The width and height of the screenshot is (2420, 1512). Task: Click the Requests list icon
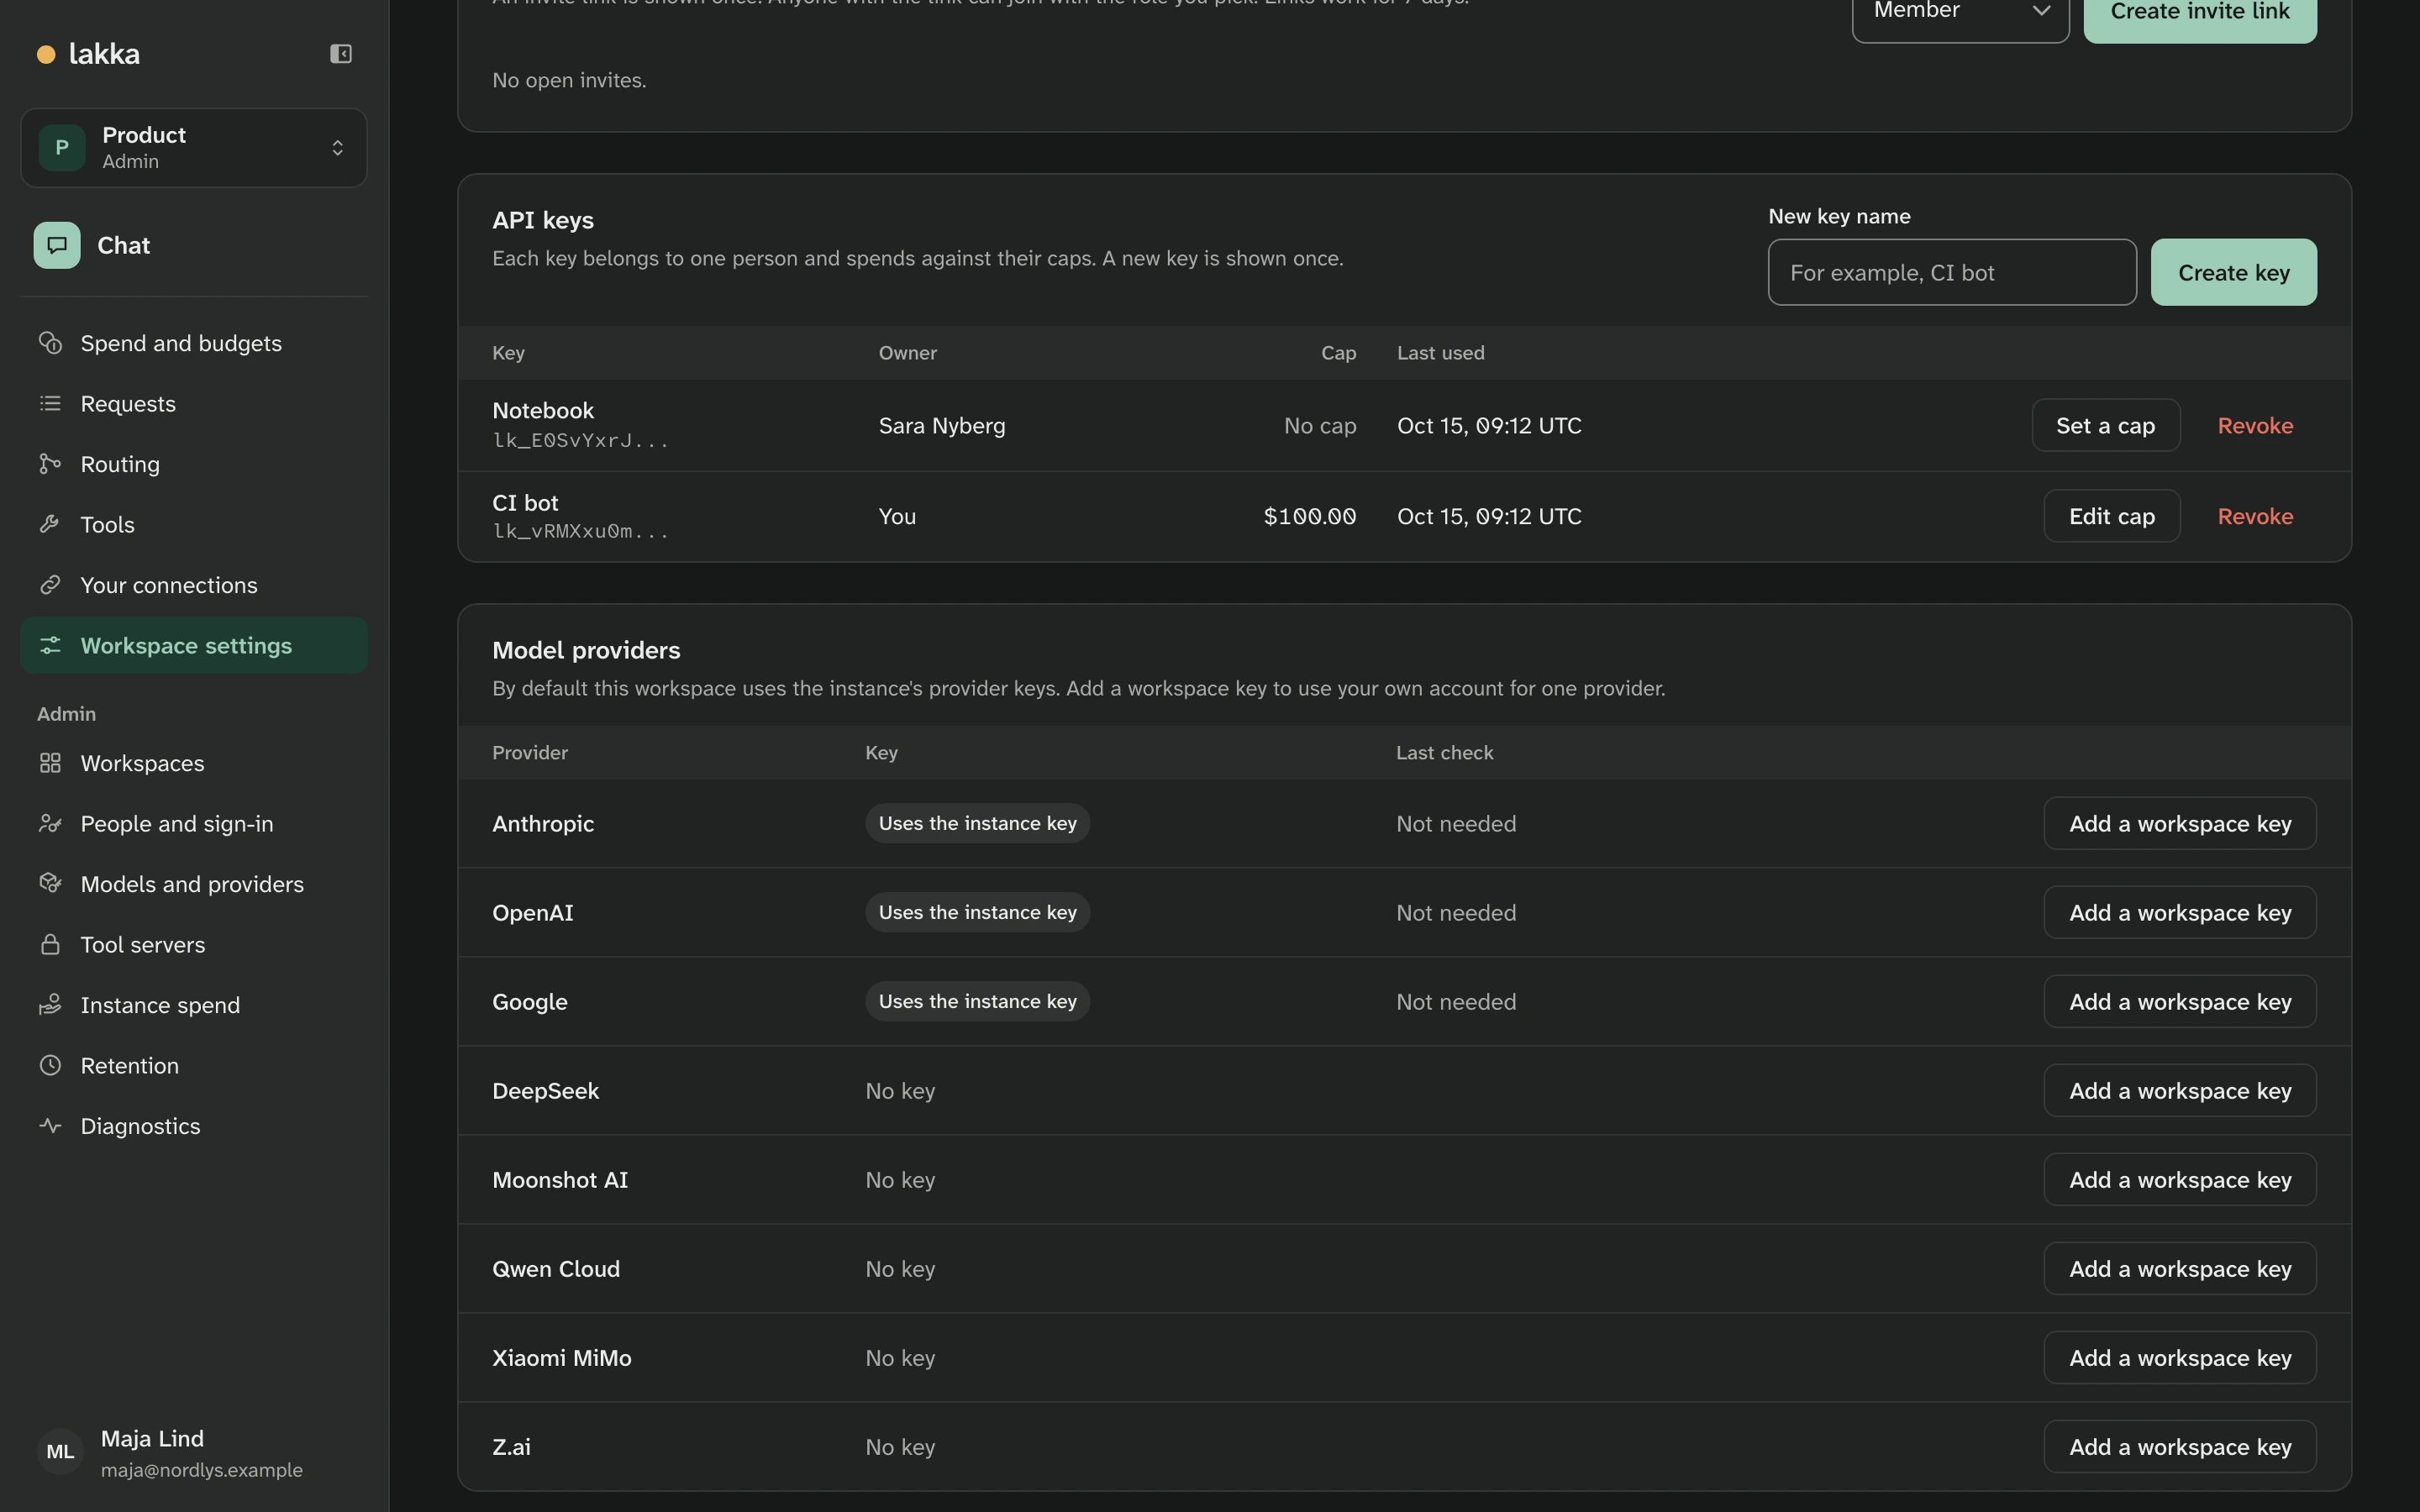coord(50,404)
